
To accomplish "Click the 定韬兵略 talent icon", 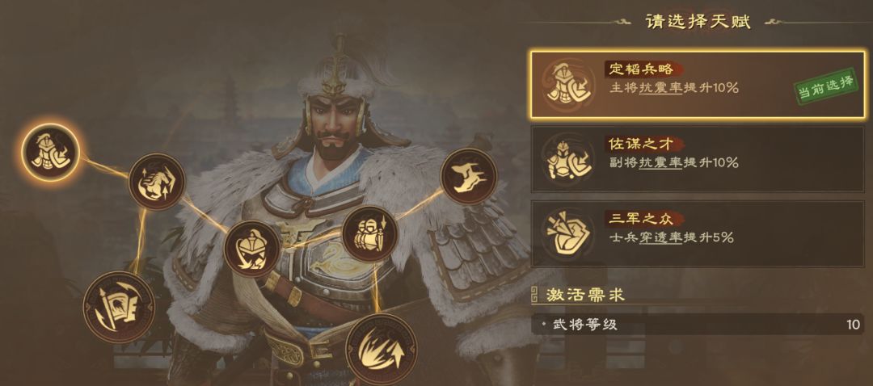I will [568, 85].
